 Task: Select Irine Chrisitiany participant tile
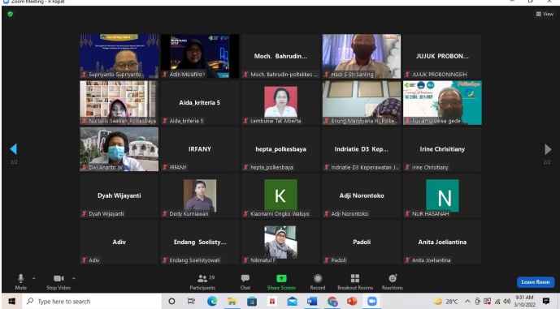[x=442, y=149]
